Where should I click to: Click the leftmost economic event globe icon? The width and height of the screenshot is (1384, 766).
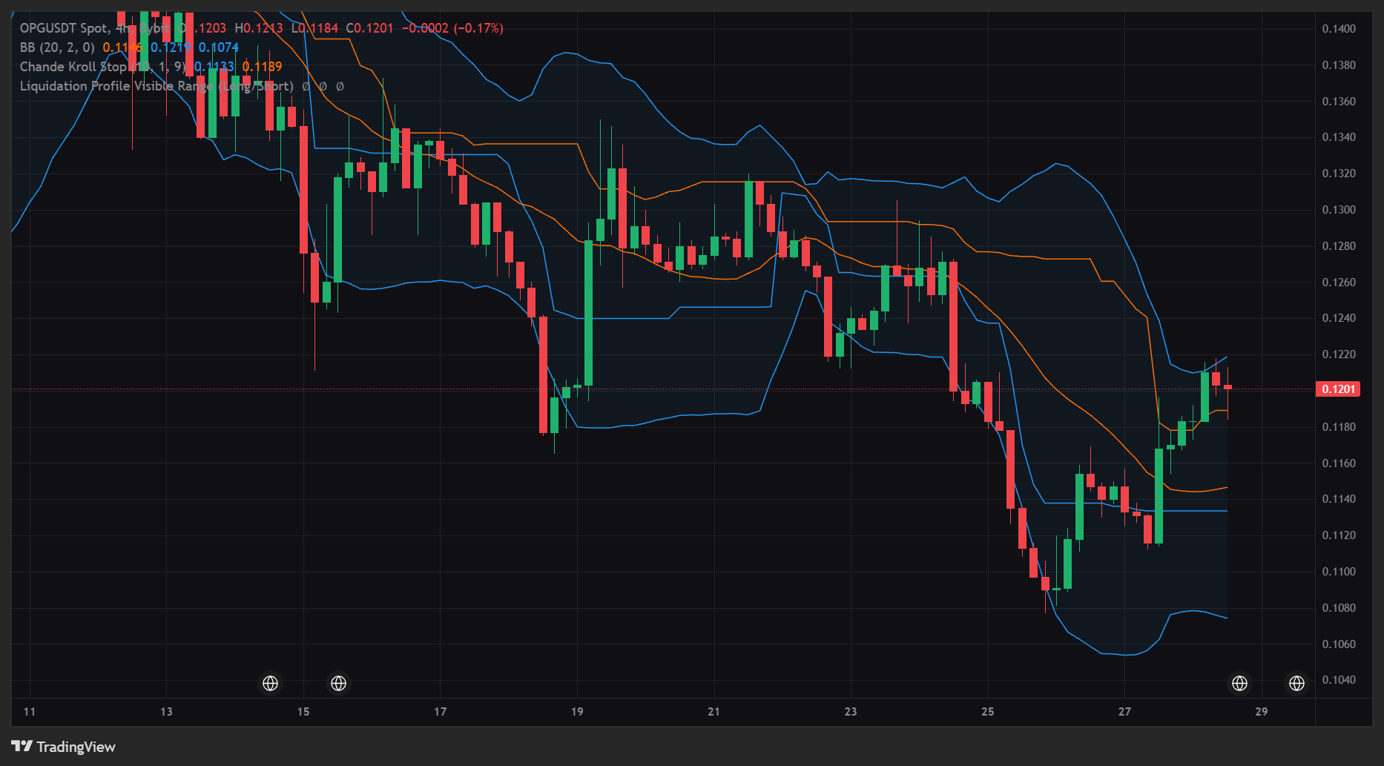coord(271,683)
